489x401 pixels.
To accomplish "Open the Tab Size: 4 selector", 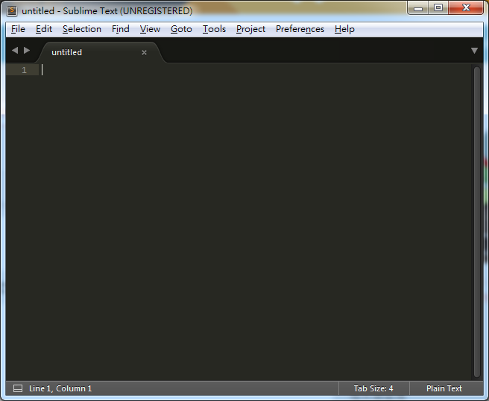I will tap(373, 388).
